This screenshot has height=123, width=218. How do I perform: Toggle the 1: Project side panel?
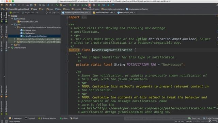(x=6, y=17)
